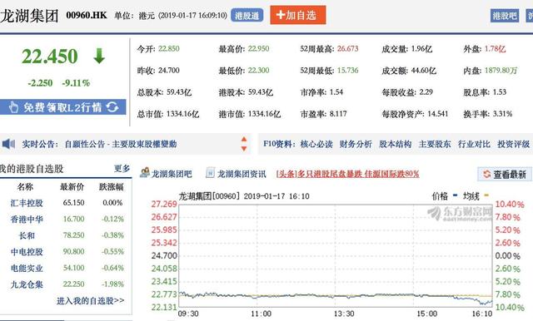Click the current price 22.450
The width and height of the screenshot is (533, 321).
[50, 57]
